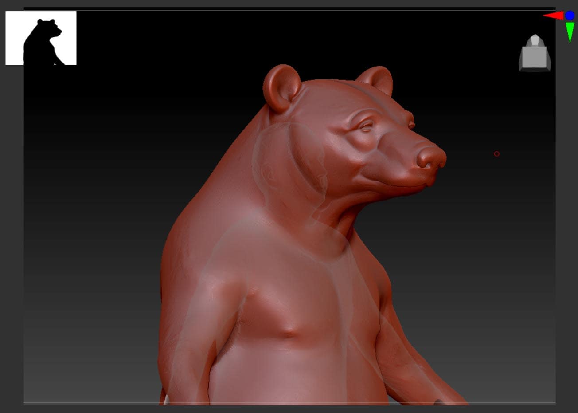Click the green Y-axis cone in the gizmo
The height and width of the screenshot is (413, 578).
coord(570,31)
